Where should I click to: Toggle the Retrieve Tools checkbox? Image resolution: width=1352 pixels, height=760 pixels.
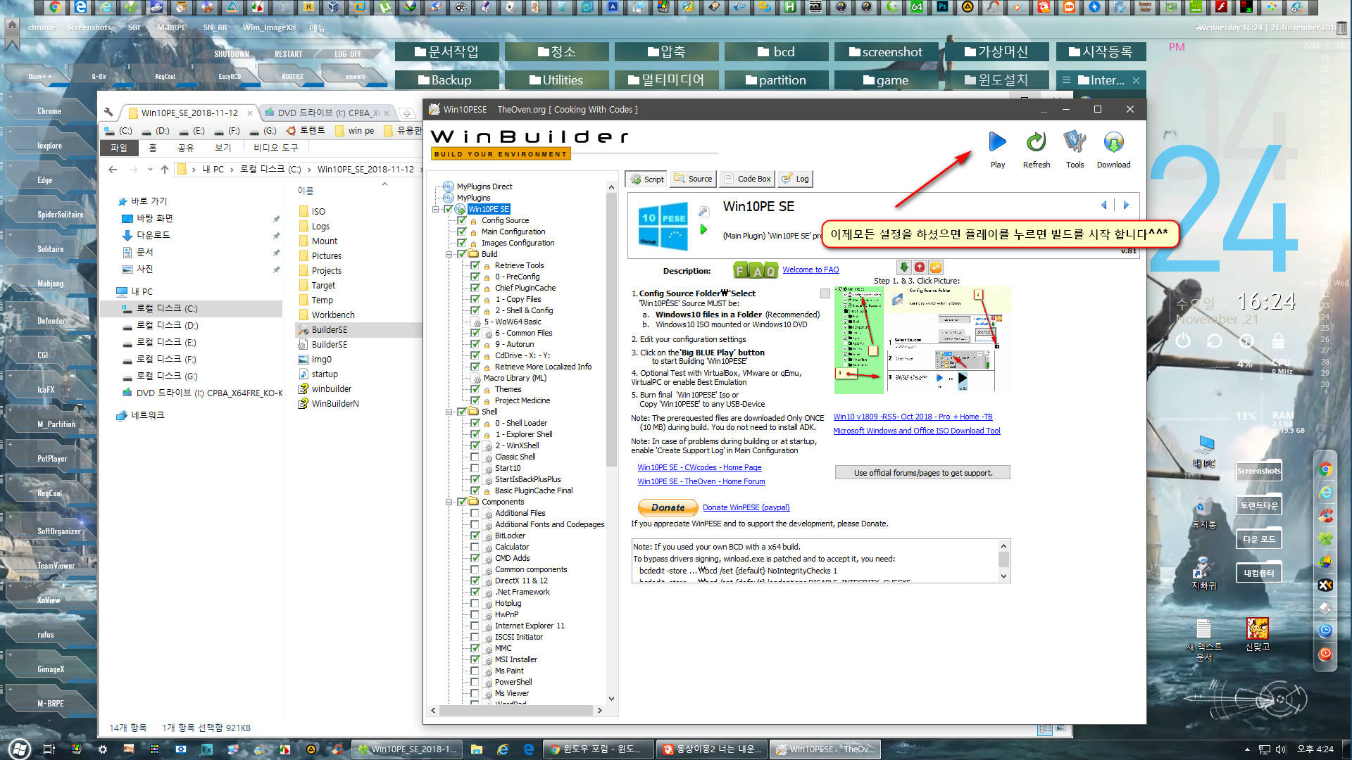coord(475,265)
